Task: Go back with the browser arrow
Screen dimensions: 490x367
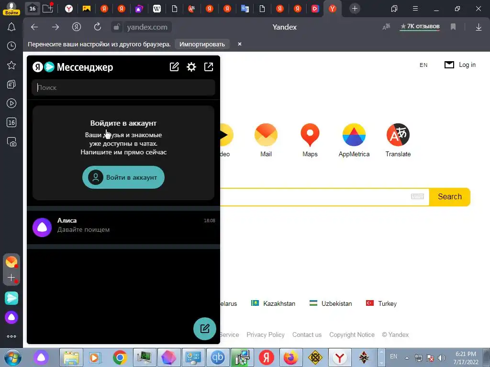Action: (x=34, y=27)
